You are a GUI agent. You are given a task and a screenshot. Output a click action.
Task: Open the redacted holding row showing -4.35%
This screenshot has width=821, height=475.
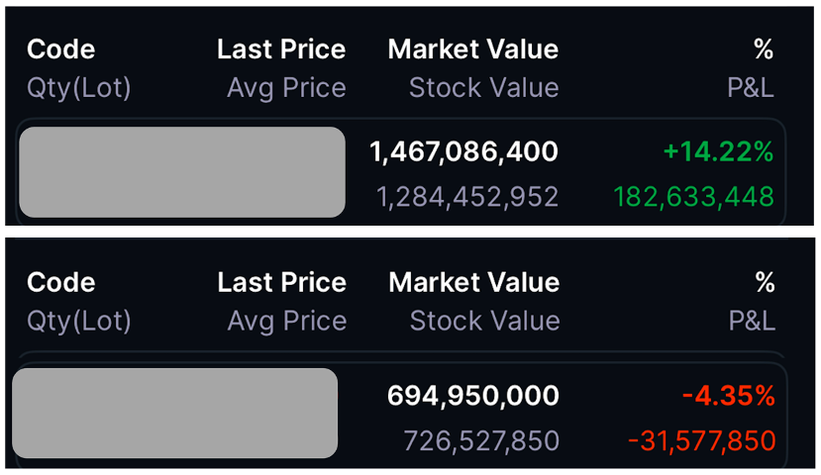pyautogui.click(x=174, y=413)
